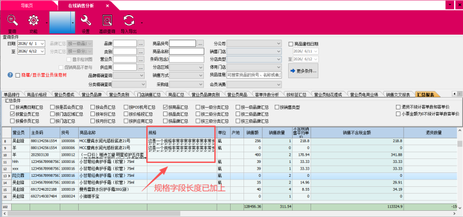The height and width of the screenshot is (217, 463).
Task: Click product name 曼秀雷敦水份护手霜30G(新)
Action: pyautogui.click(x=104, y=189)
